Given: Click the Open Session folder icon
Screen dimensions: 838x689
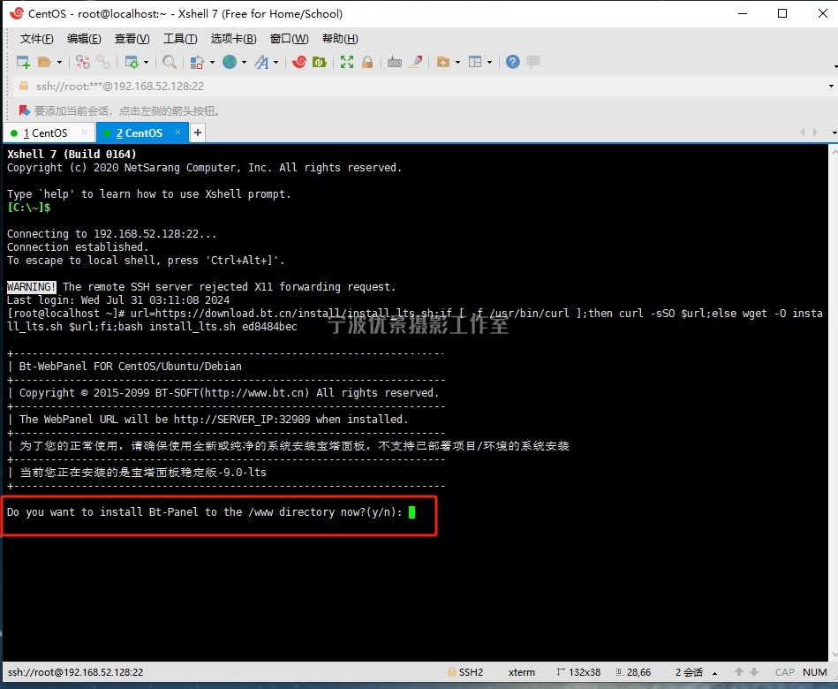Looking at the screenshot, I should 46,62.
